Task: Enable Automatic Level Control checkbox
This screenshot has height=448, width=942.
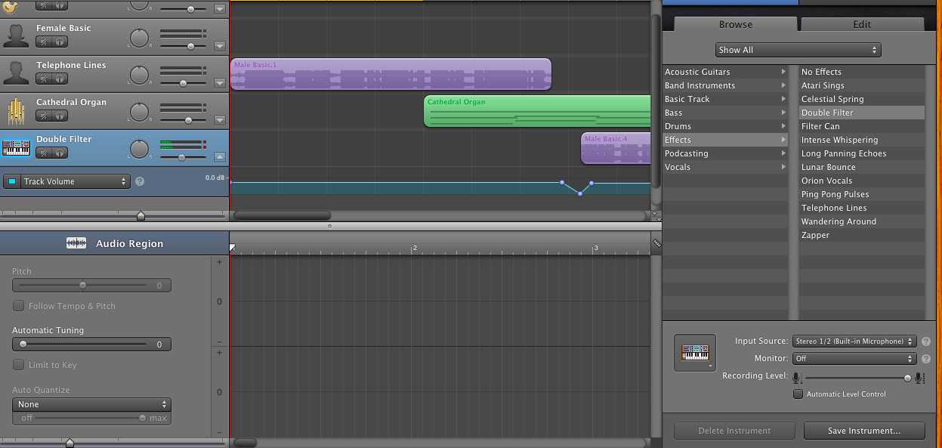Action: [798, 394]
